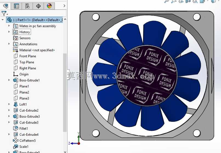Select the Fillet1 label
Screen dimensions: 221x153
coord(24,129)
